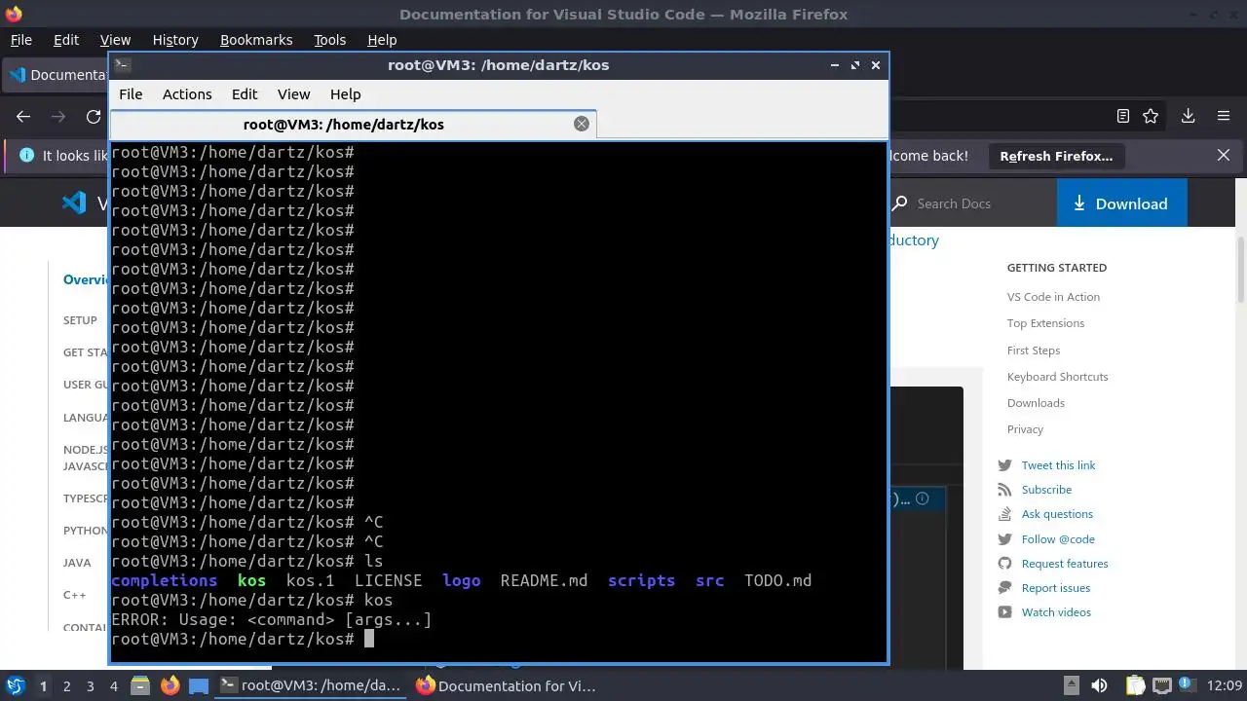This screenshot has width=1247, height=701.
Task: Click the GitHub icon beside Request features
Action: 1005,564
